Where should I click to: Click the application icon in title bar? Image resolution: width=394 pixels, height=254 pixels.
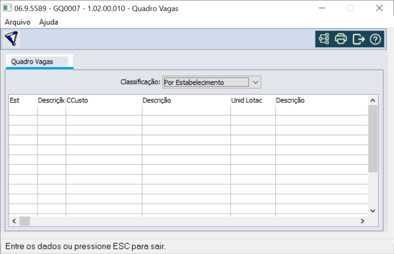pyautogui.click(x=7, y=8)
